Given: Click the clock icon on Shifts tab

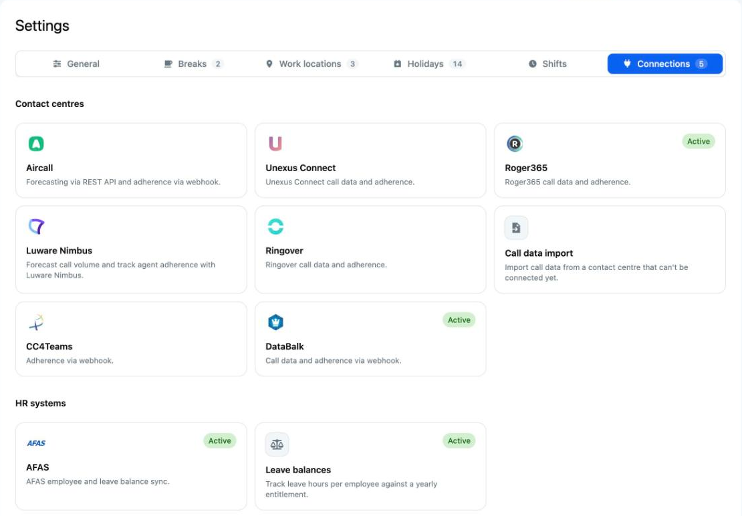Looking at the screenshot, I should pos(532,64).
